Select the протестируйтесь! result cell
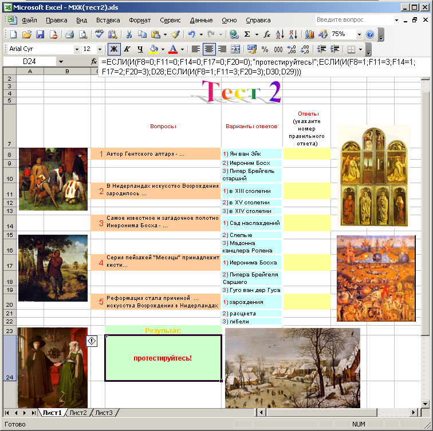Screen dimensions: 433x431 click(163, 358)
